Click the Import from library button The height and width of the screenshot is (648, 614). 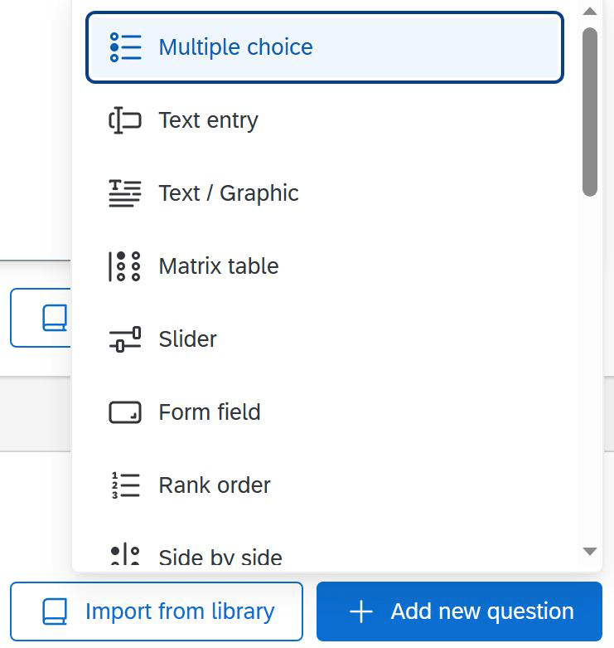pyautogui.click(x=157, y=611)
